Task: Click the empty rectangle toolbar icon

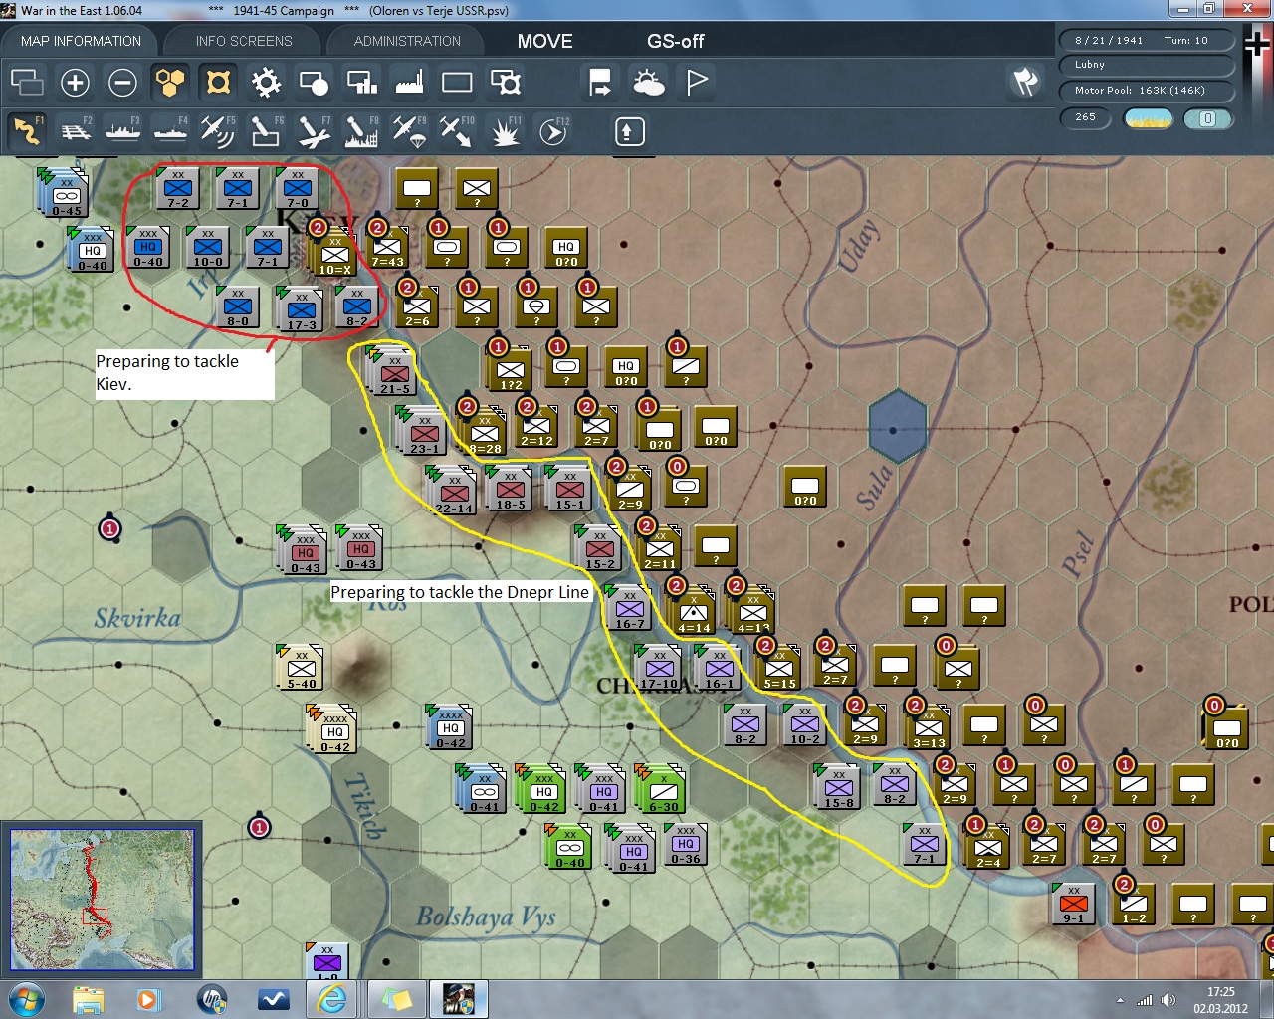Action: pyautogui.click(x=457, y=82)
